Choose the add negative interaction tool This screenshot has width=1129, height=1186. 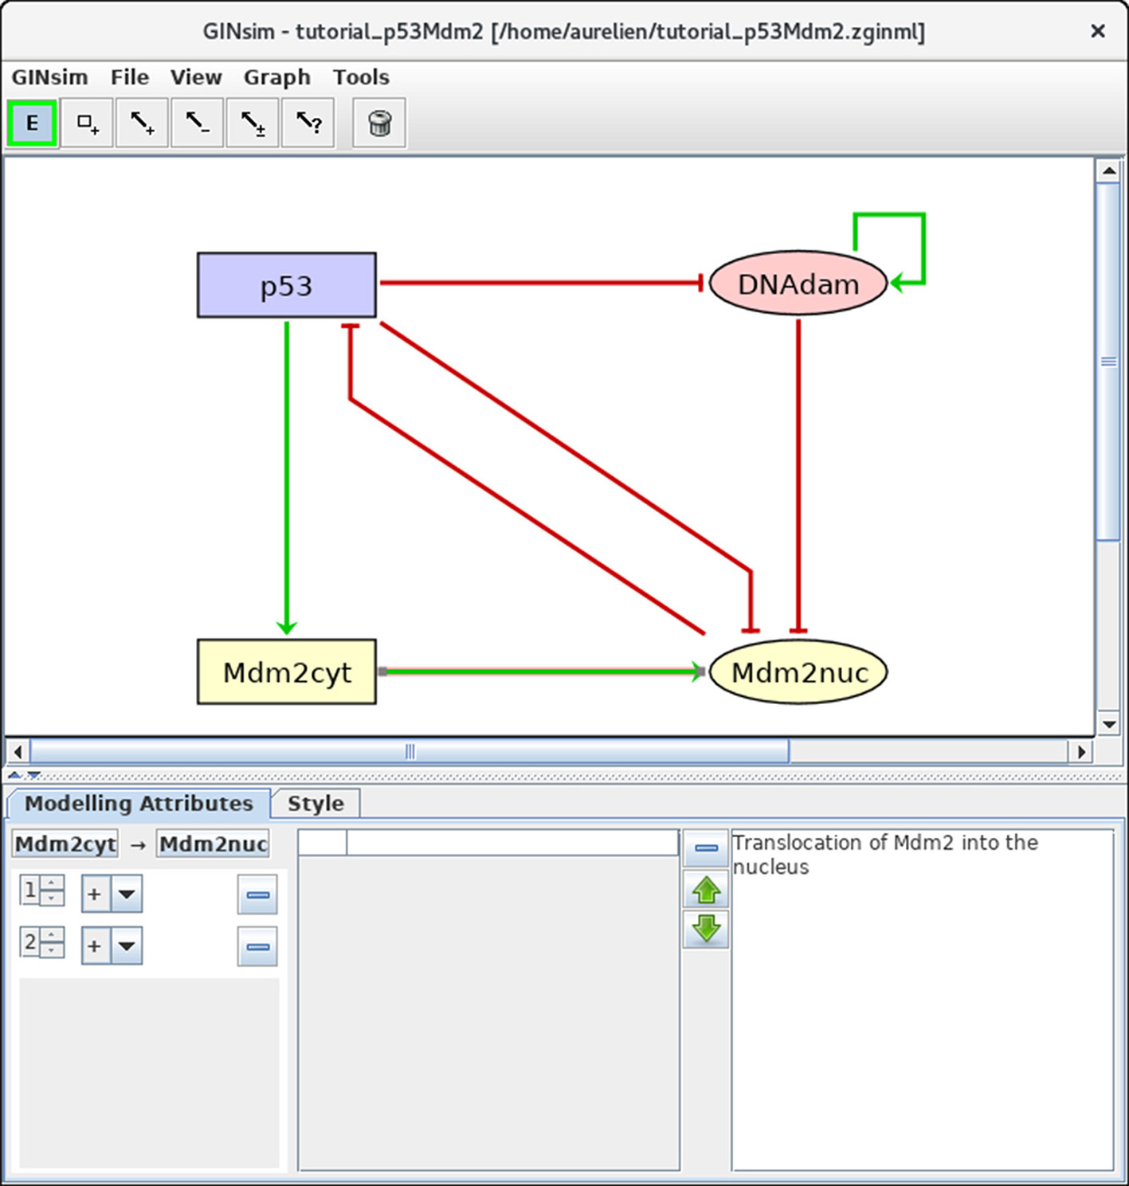[198, 123]
